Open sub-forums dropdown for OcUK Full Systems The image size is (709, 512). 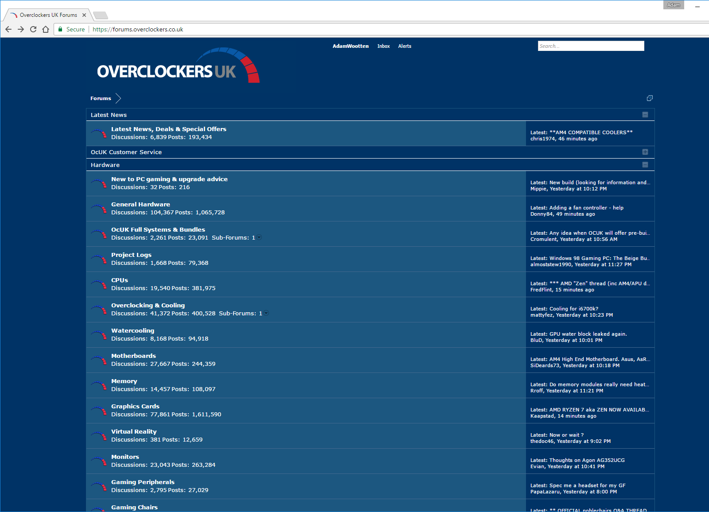click(x=259, y=238)
